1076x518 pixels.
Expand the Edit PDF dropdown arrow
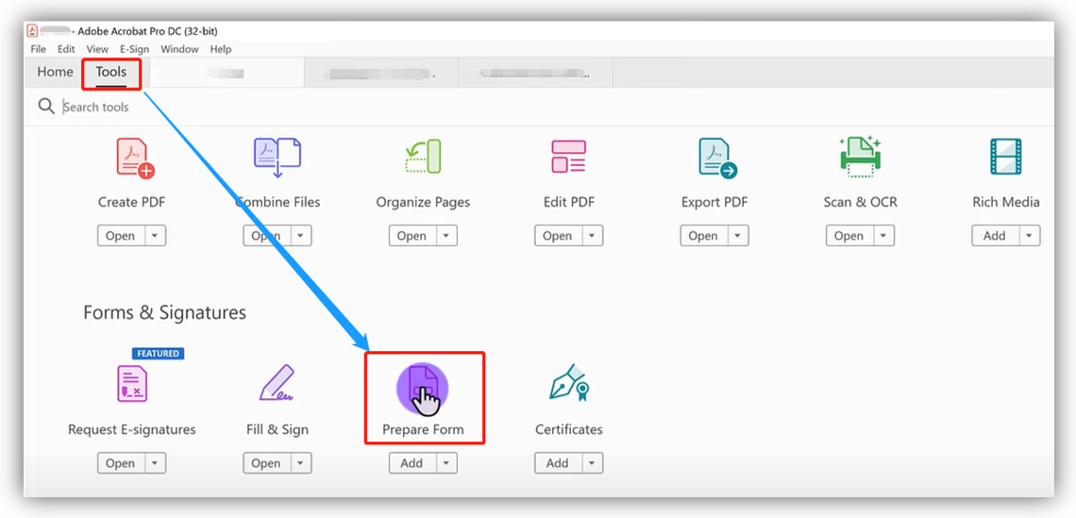[x=592, y=235]
